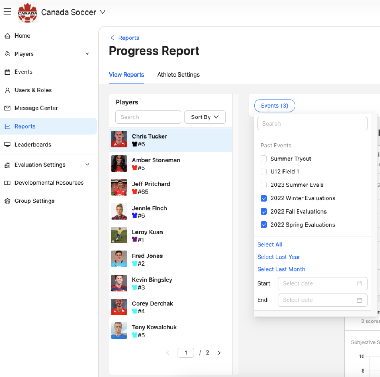Click the Message Center envelope icon
Screen dimensions: 380x377
point(7,108)
